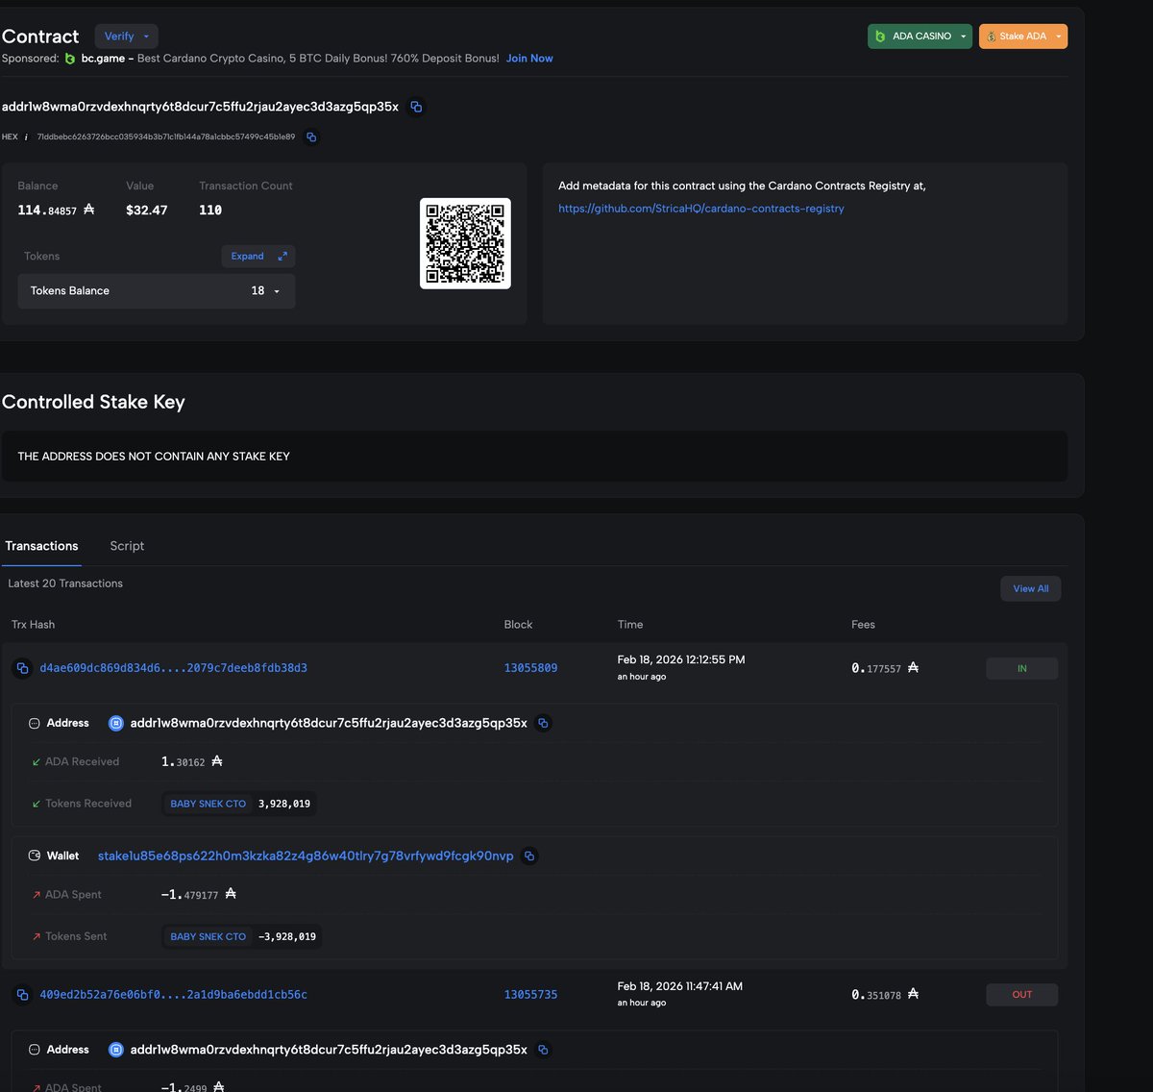Copy the contract address at the top
The height and width of the screenshot is (1092, 1153).
[x=416, y=107]
